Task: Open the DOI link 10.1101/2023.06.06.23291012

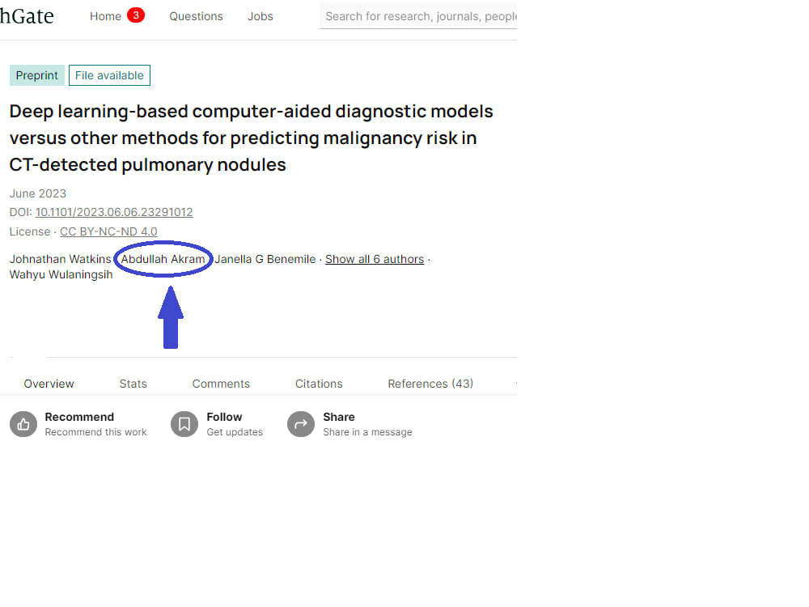Action: pos(114,212)
